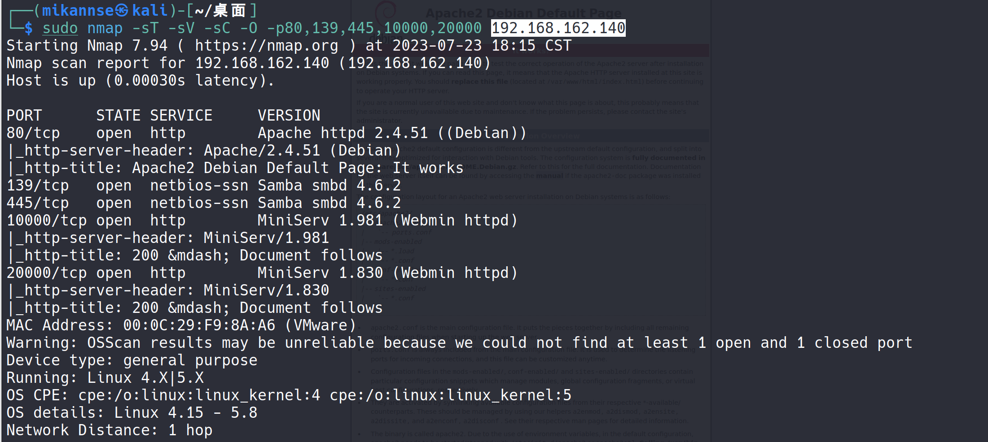Click the 10000/tcp port entry

point(47,221)
